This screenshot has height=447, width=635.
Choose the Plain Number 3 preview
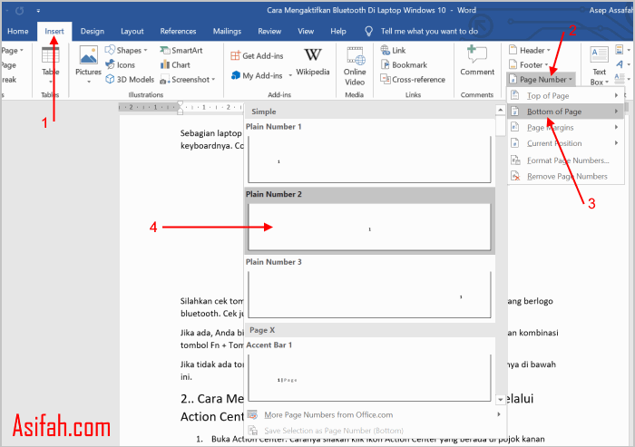[369, 295]
